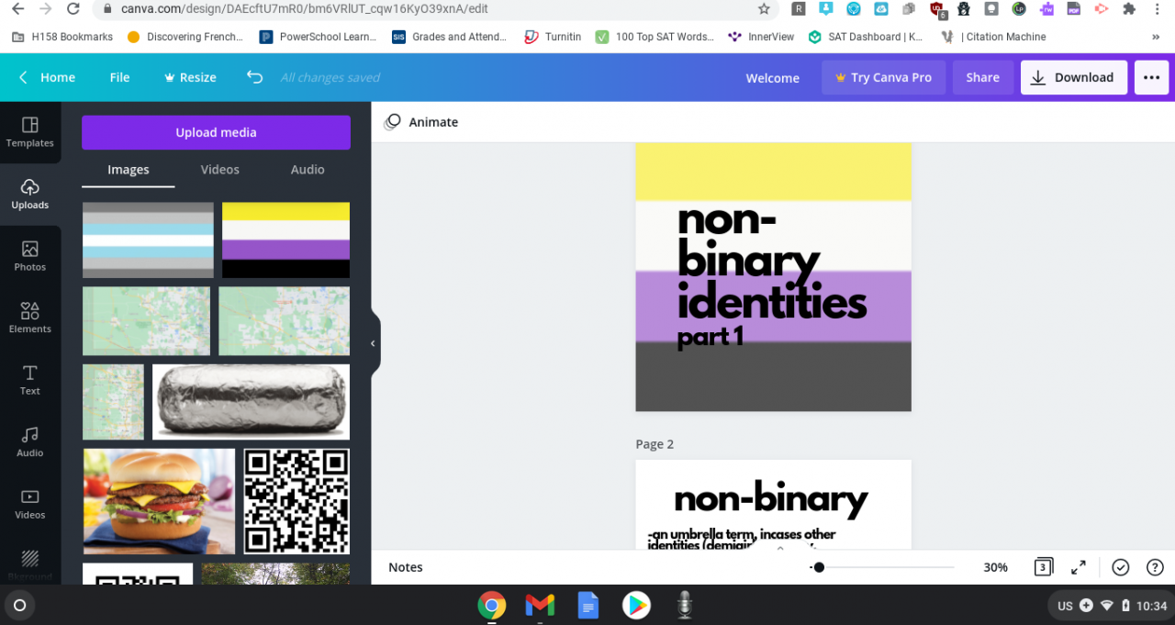
Task: Open the File menu
Action: (x=120, y=78)
